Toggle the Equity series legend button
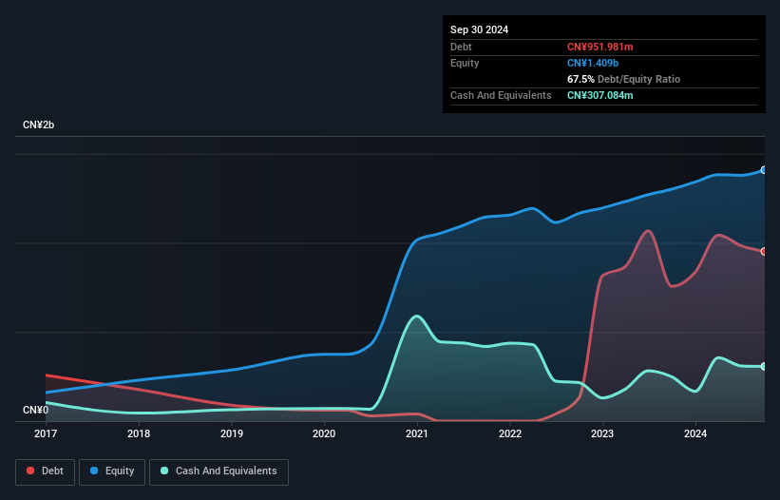This screenshot has width=780, height=500. (x=112, y=471)
